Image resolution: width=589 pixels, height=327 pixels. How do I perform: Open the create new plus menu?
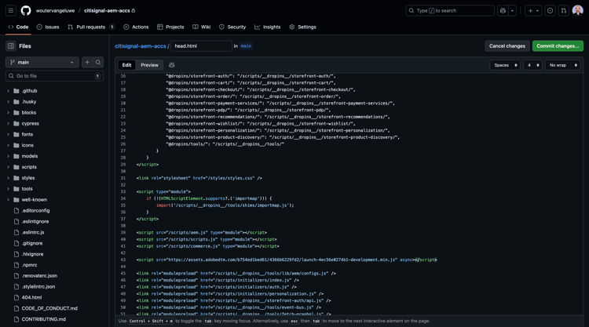(533, 10)
